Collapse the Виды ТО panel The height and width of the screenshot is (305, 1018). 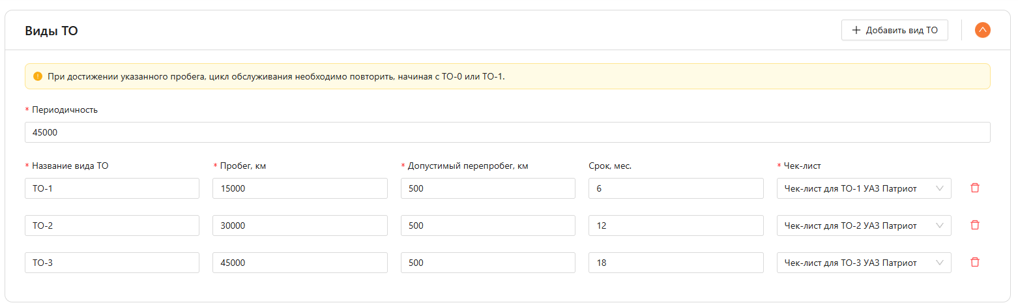(982, 30)
